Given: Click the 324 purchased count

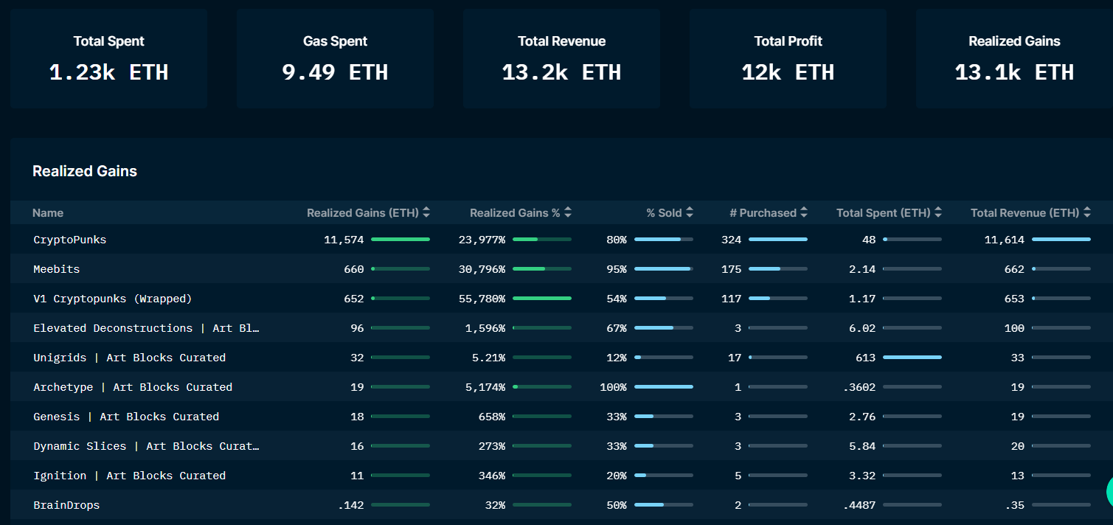Looking at the screenshot, I should click(x=732, y=240).
